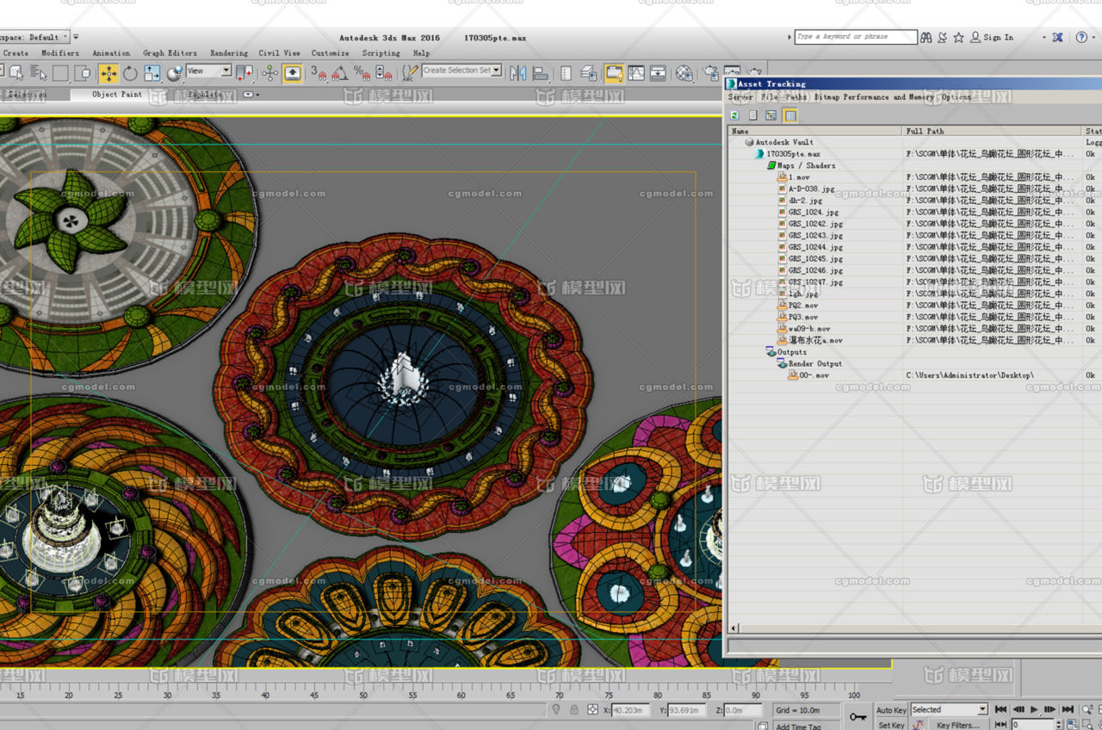Click Refresh icon in Asset Tracking
The height and width of the screenshot is (730, 1102).
pyautogui.click(x=734, y=114)
